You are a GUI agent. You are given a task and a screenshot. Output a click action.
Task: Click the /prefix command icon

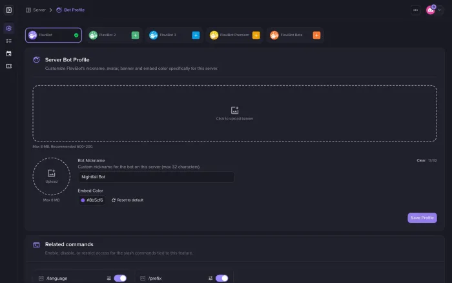[143, 278]
